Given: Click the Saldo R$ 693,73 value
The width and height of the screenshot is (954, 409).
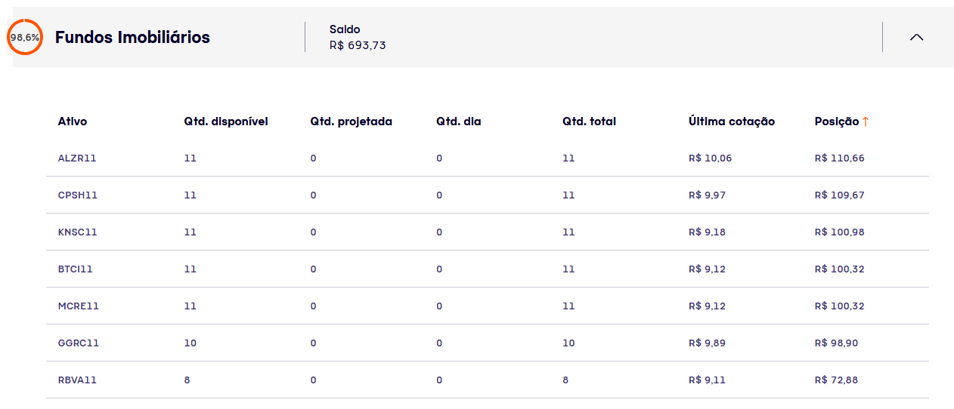Looking at the screenshot, I should (x=358, y=45).
